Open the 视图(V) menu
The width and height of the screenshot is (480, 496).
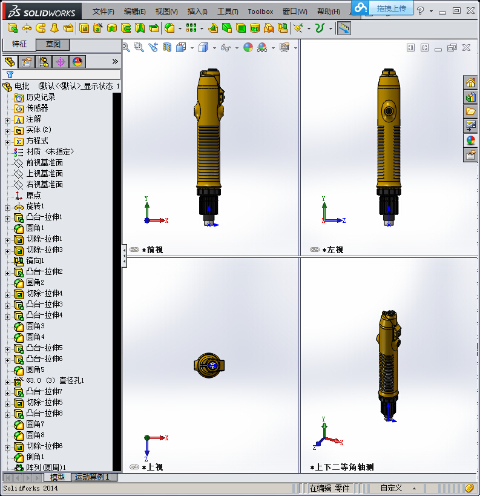tap(166, 12)
